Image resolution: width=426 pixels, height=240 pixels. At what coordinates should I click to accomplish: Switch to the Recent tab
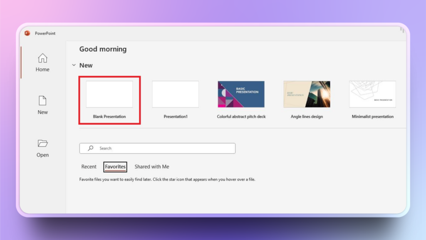coord(89,167)
